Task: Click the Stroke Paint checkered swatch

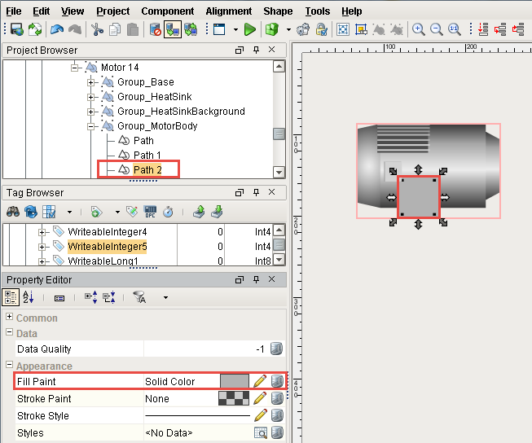Action: click(235, 399)
